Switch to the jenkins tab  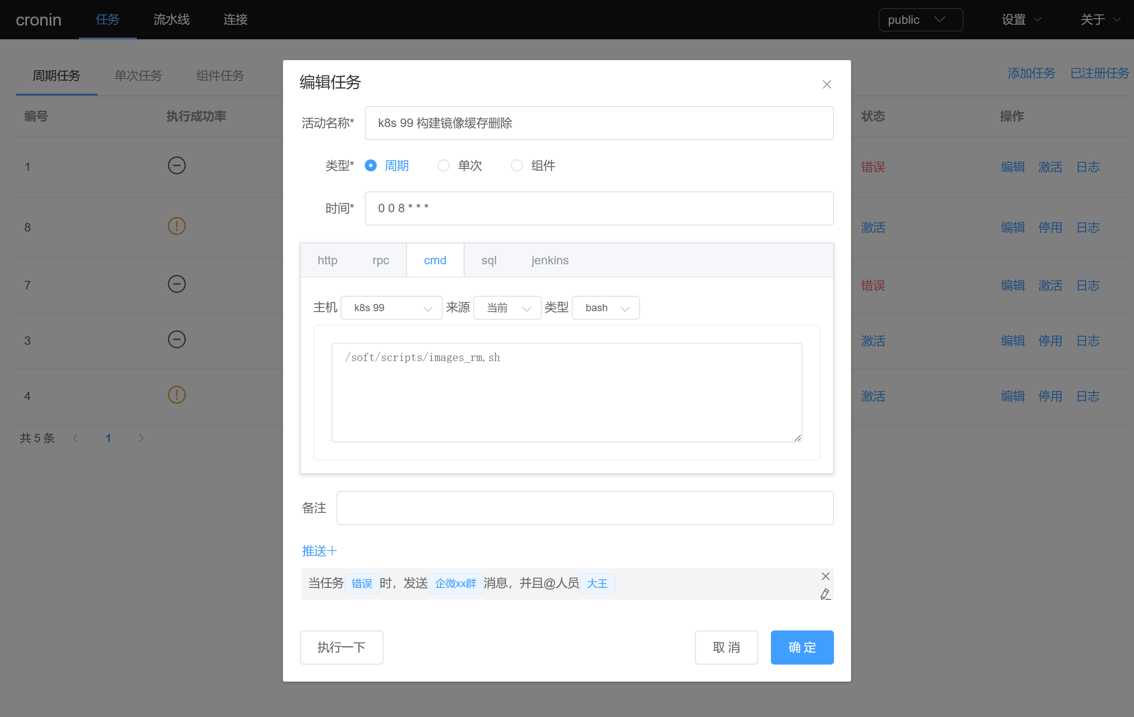point(550,260)
